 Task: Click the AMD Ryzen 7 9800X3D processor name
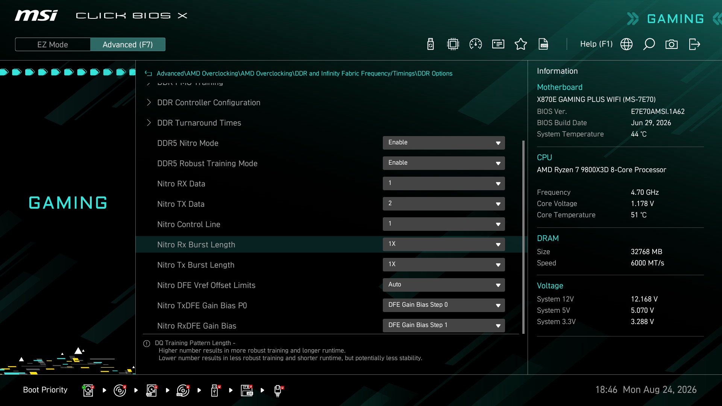tap(602, 170)
